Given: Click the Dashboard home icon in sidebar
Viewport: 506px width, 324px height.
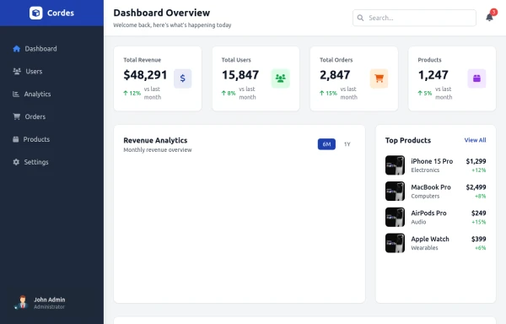Looking at the screenshot, I should pyautogui.click(x=17, y=49).
